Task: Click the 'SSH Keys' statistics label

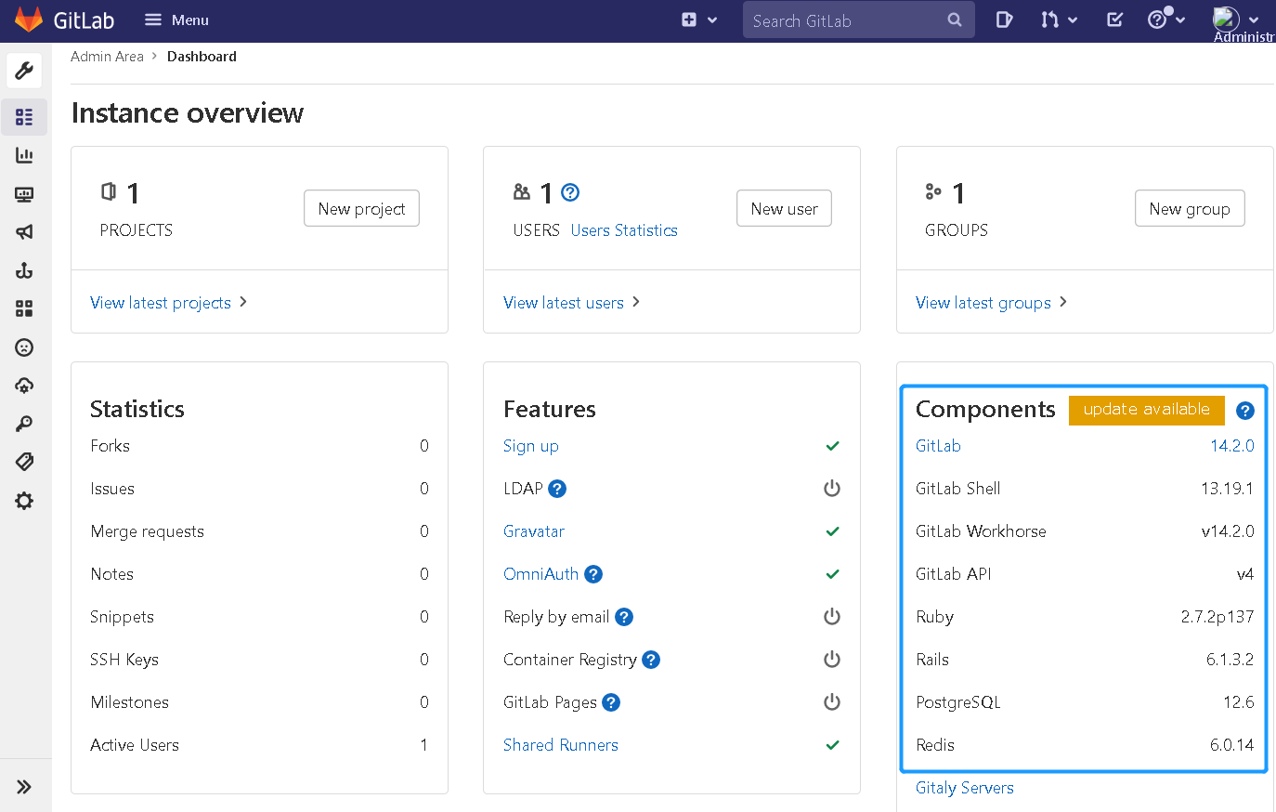Action: point(124,660)
